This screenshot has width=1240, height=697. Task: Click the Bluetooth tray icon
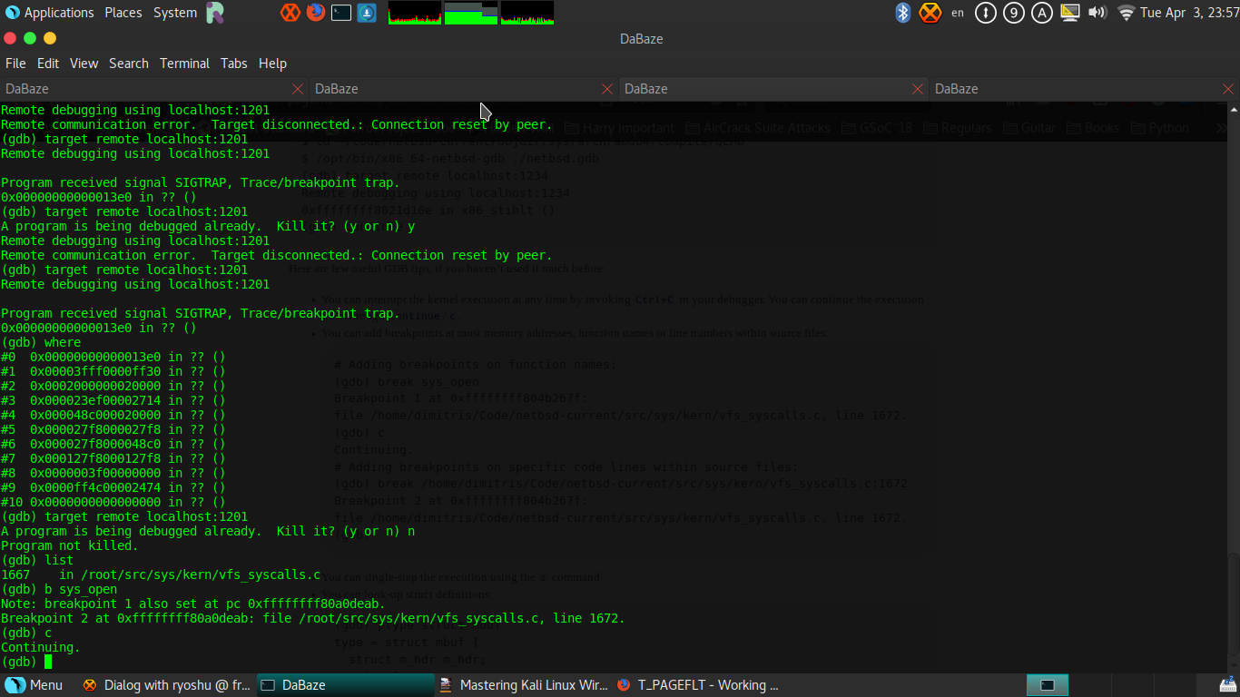pyautogui.click(x=903, y=13)
